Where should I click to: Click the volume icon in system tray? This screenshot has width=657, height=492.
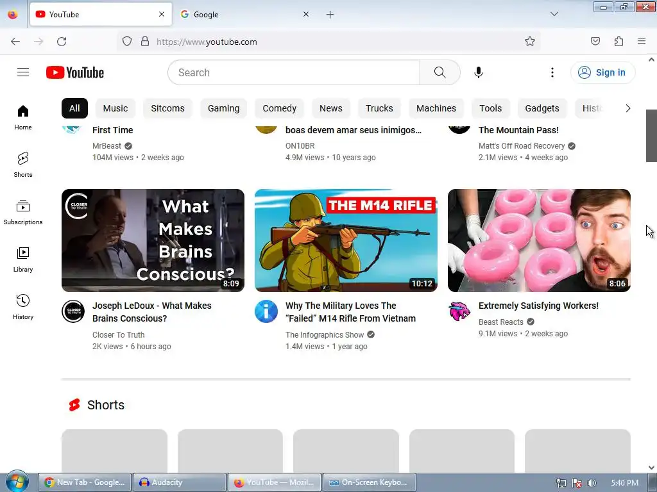coord(592,483)
